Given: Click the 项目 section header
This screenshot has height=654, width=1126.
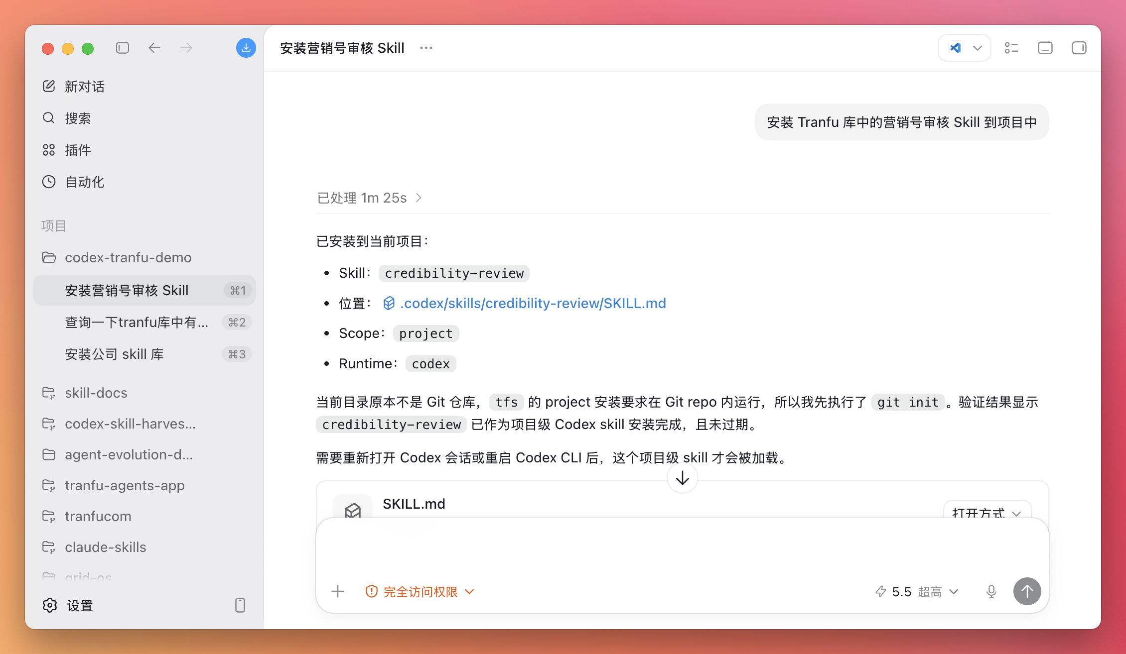Looking at the screenshot, I should [x=54, y=225].
